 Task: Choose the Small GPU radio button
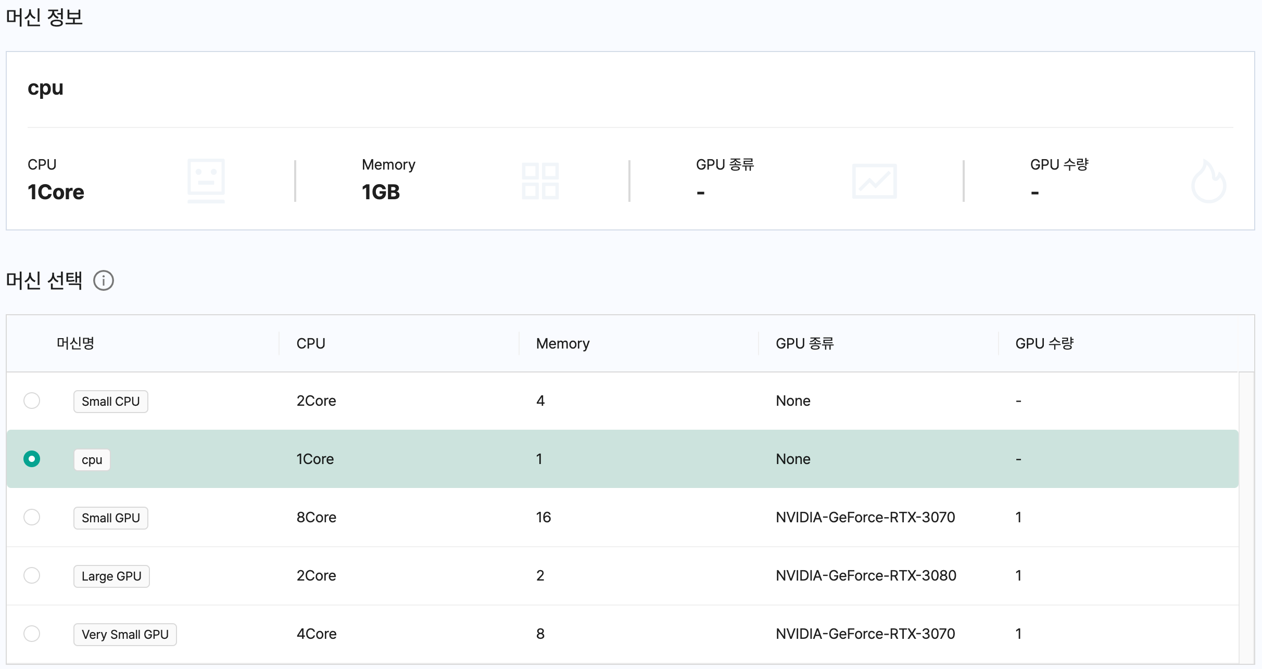click(32, 517)
